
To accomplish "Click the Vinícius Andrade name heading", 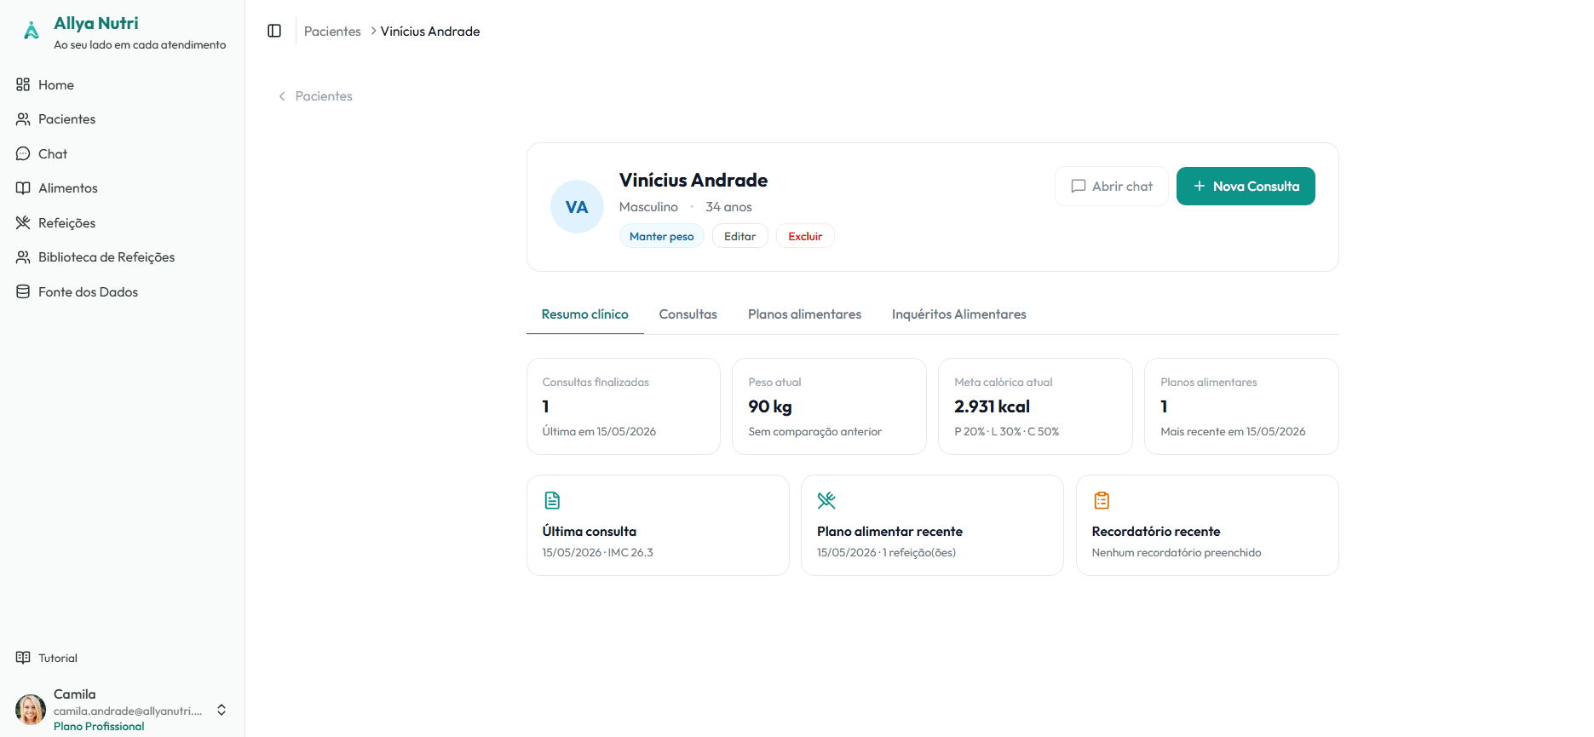I will click(693, 181).
